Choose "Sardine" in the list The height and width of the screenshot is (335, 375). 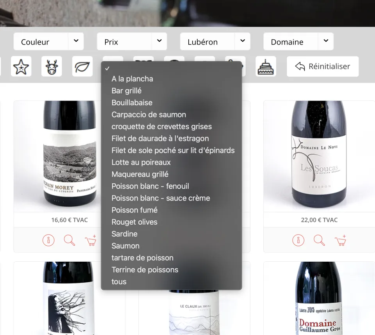click(x=171, y=234)
